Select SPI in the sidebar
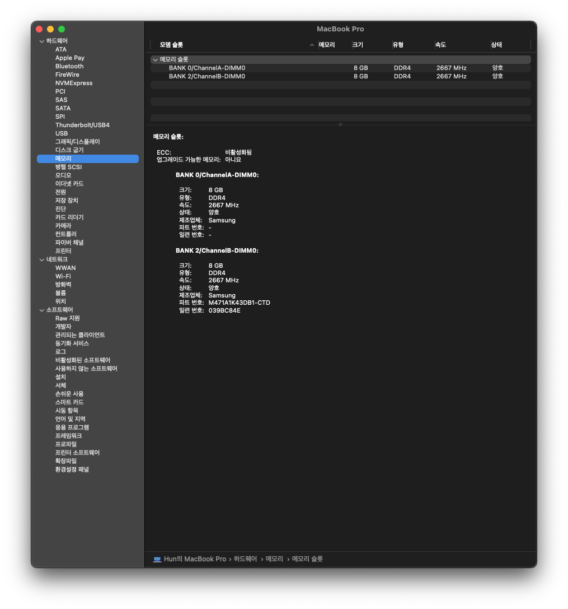The image size is (568, 609). [60, 117]
